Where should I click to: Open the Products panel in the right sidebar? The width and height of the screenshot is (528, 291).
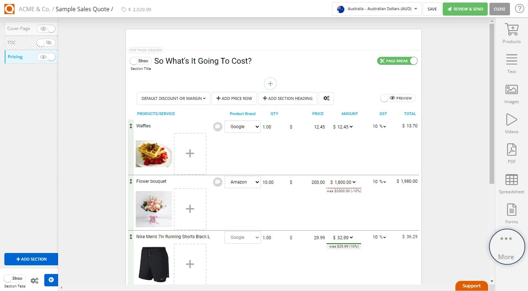pyautogui.click(x=511, y=33)
